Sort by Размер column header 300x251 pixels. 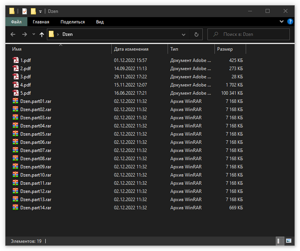(x=225, y=49)
